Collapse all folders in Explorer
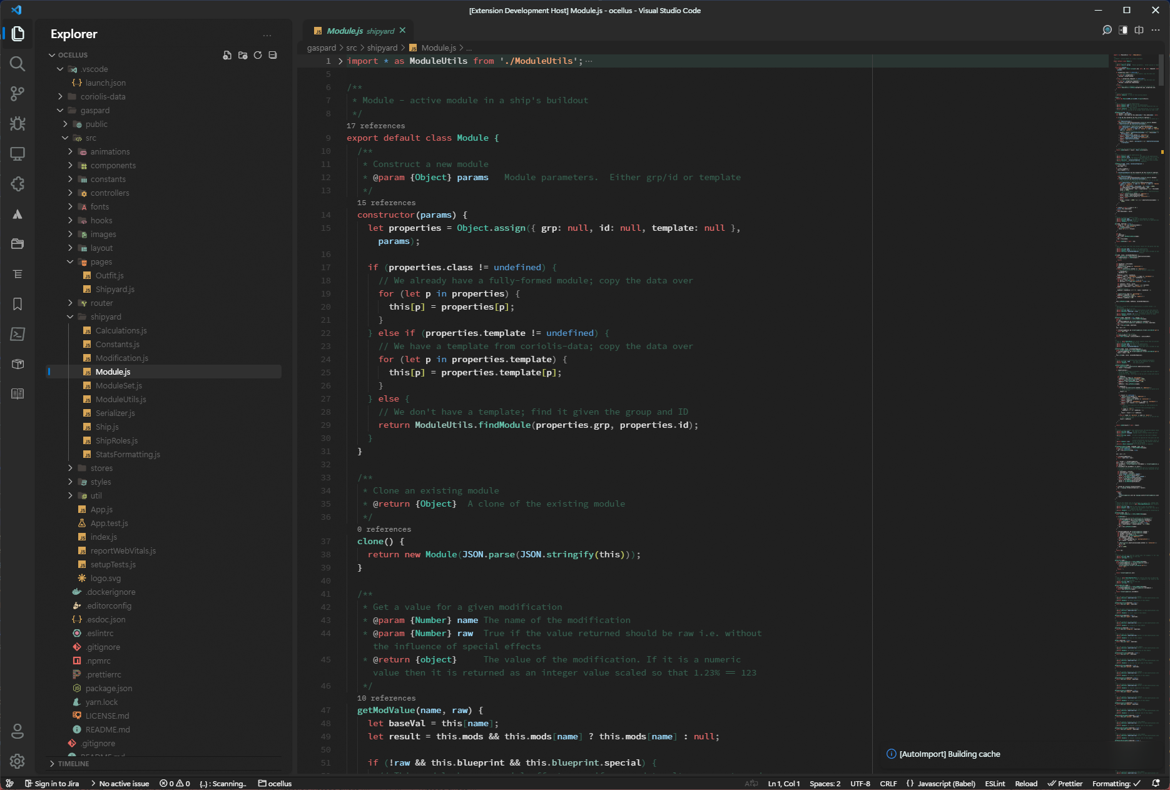 click(273, 55)
